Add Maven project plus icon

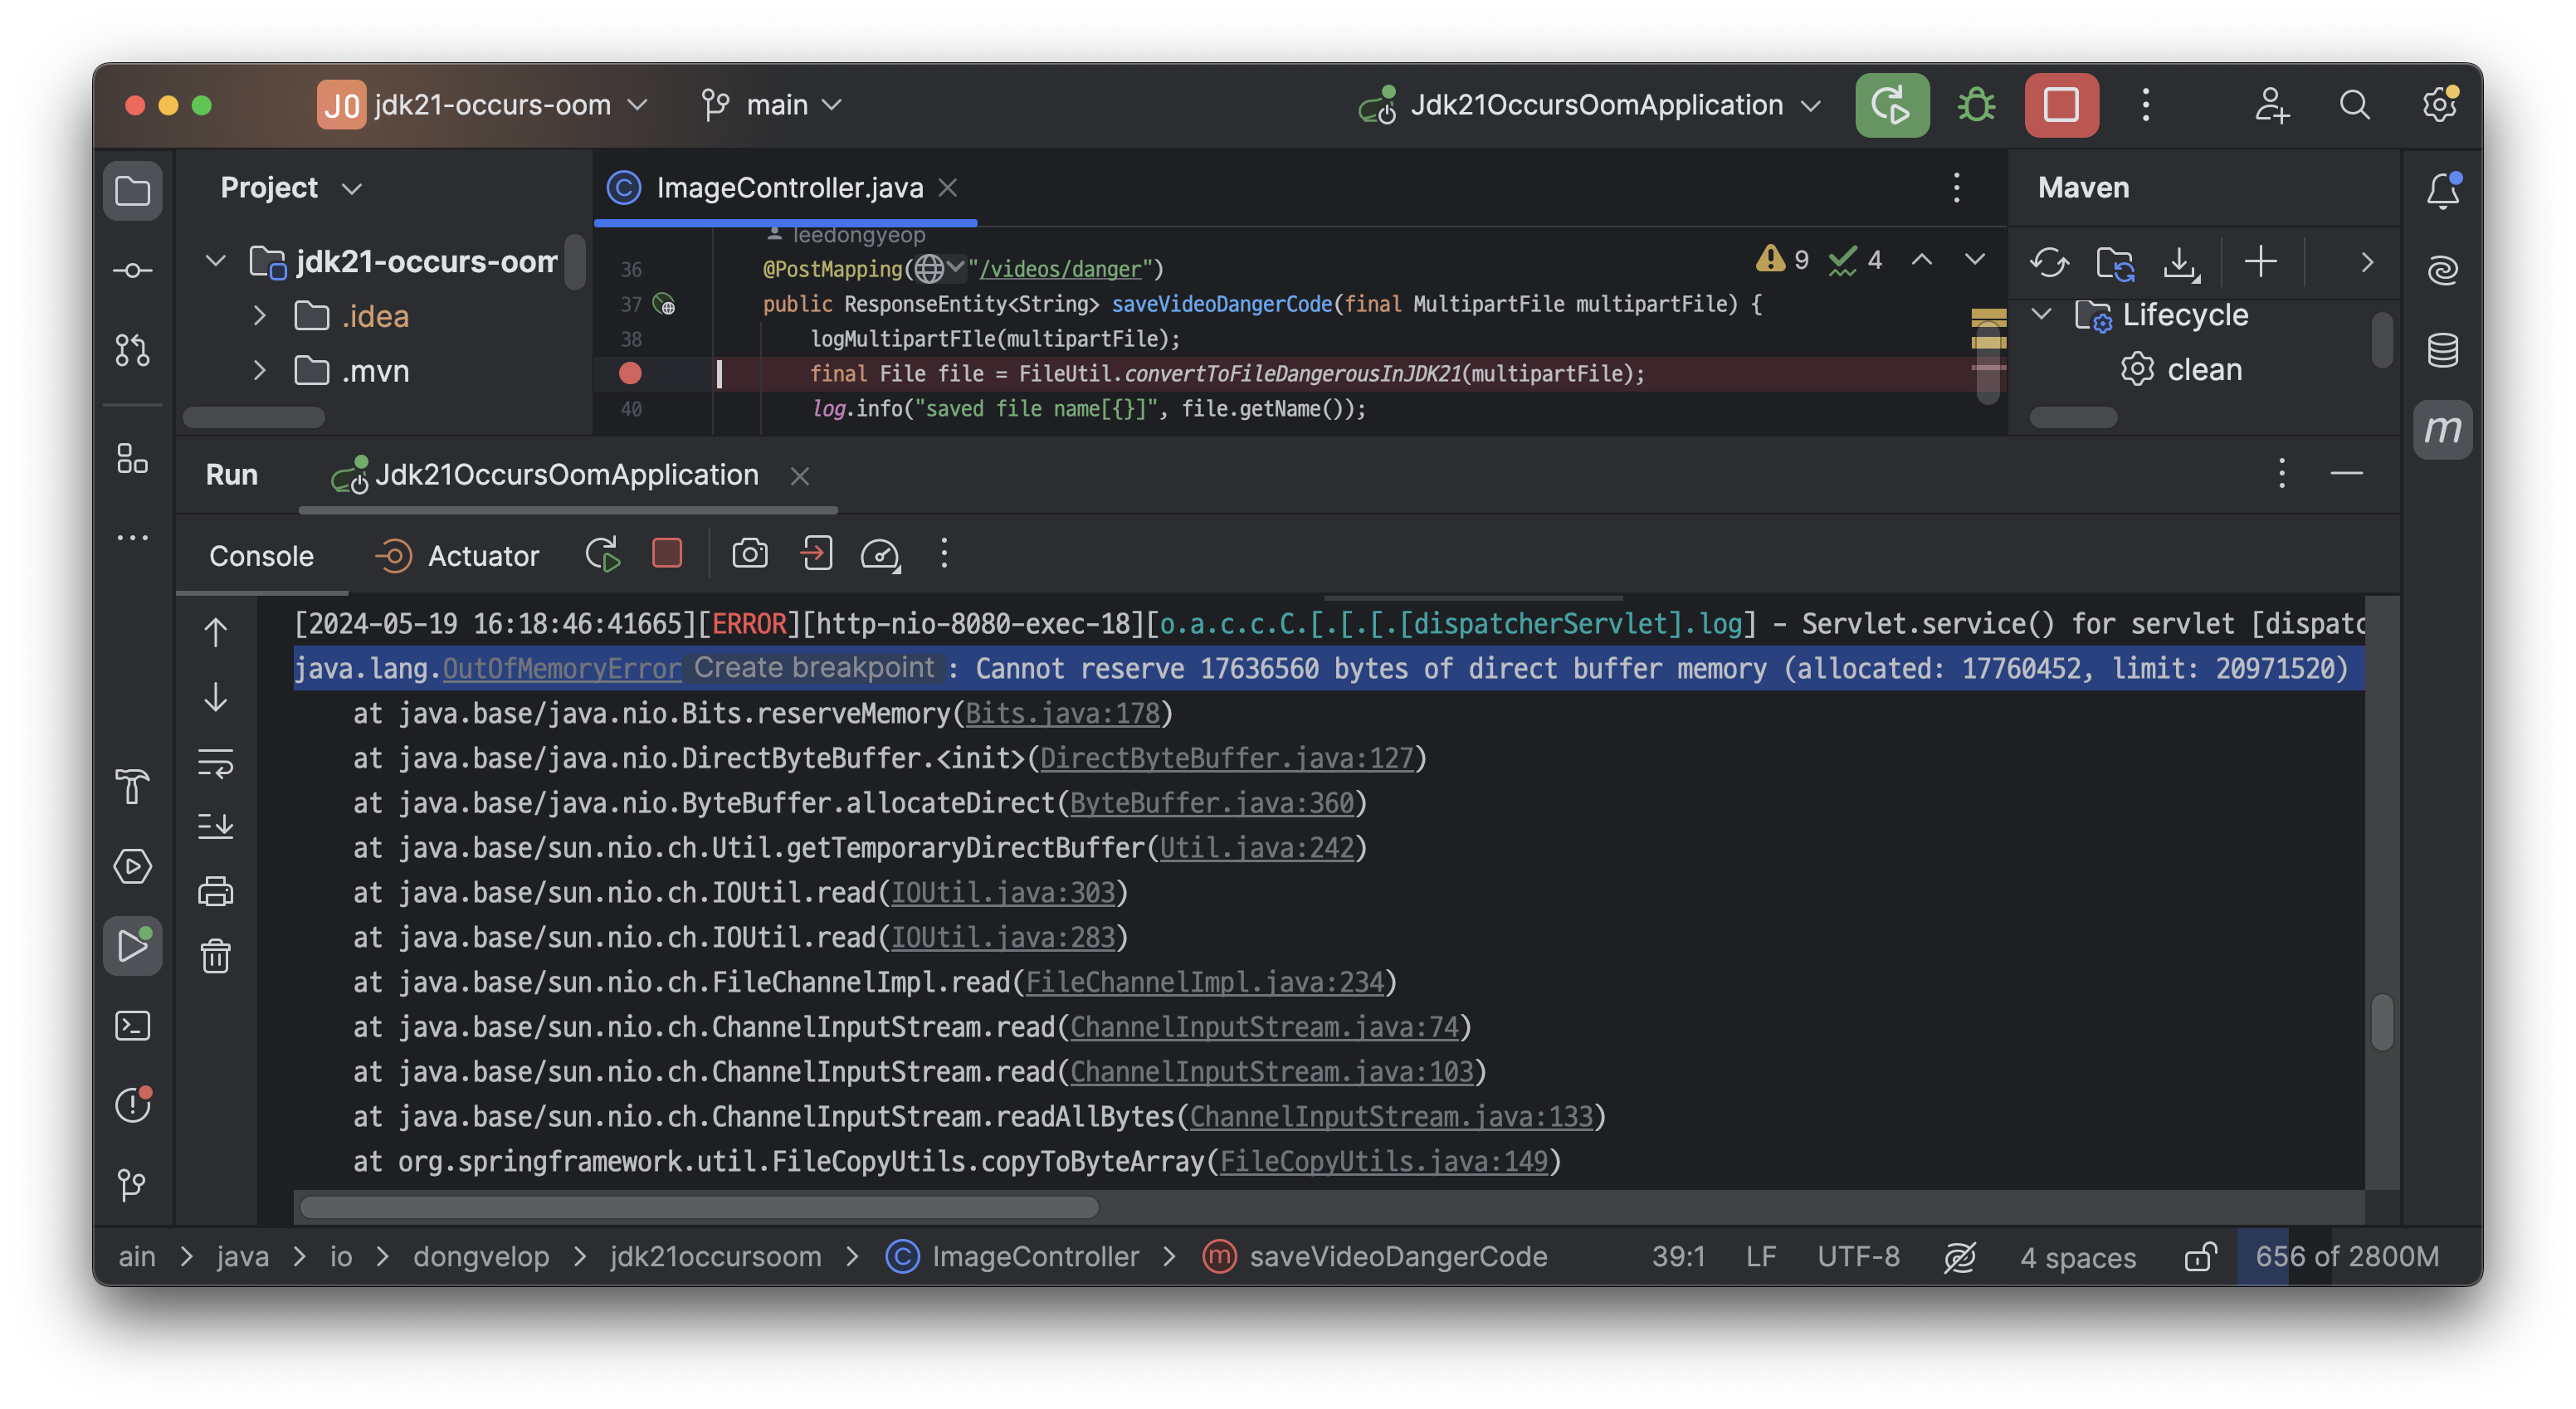click(x=2260, y=262)
